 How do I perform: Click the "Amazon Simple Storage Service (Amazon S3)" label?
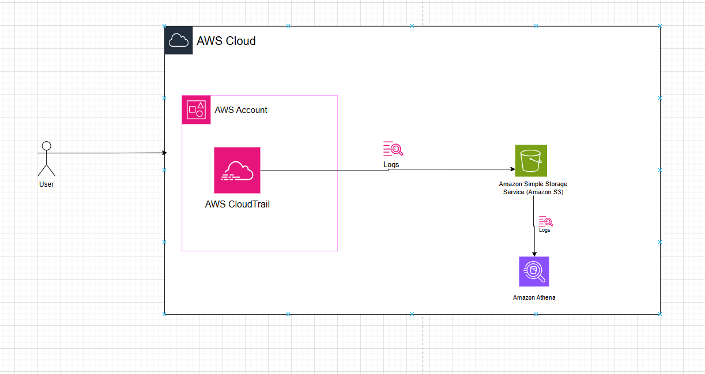533,188
